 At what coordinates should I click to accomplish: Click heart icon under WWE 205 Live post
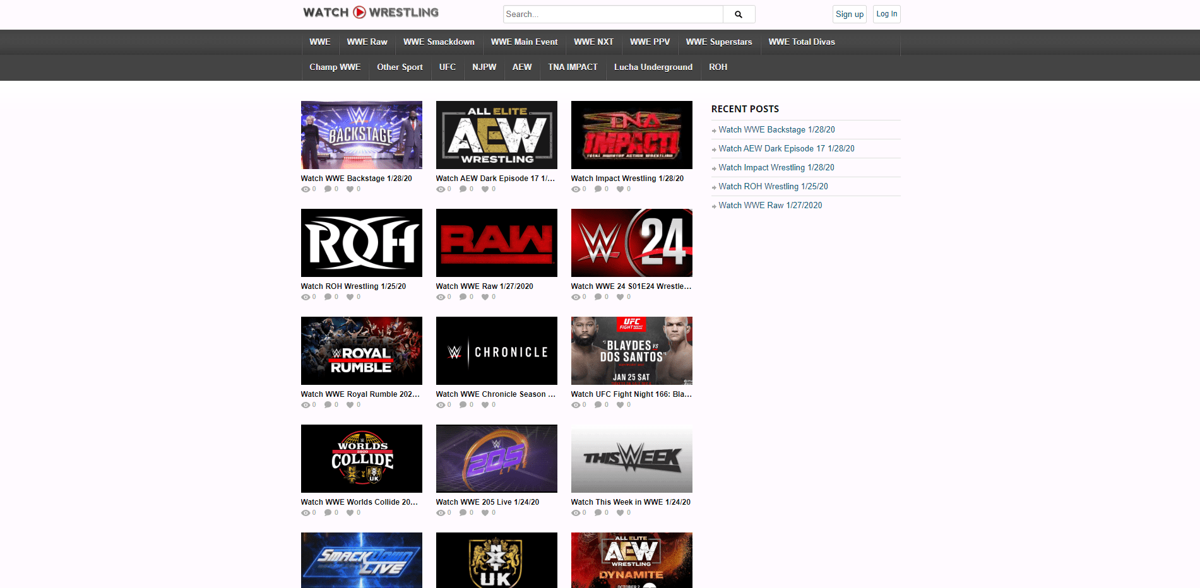485,513
